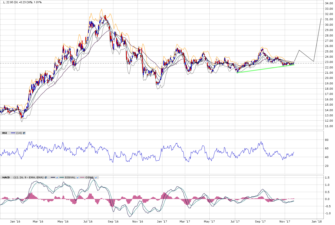
Task: Click the 1.5 level on MACD axis
Action: pyautogui.click(x=327, y=178)
